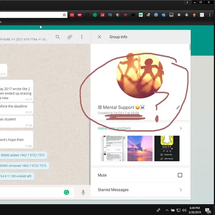Viewport: 215px width, 215px height.
Task: Open the f? script extension icon
Action: [87, 15]
